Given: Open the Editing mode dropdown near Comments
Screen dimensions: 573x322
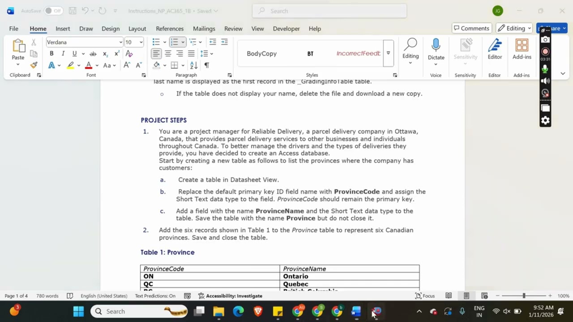Looking at the screenshot, I should pyautogui.click(x=514, y=28).
